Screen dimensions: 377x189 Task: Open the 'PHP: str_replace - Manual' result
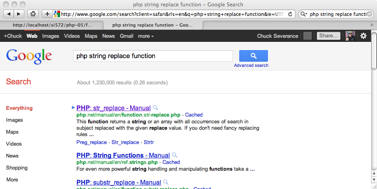click(113, 108)
